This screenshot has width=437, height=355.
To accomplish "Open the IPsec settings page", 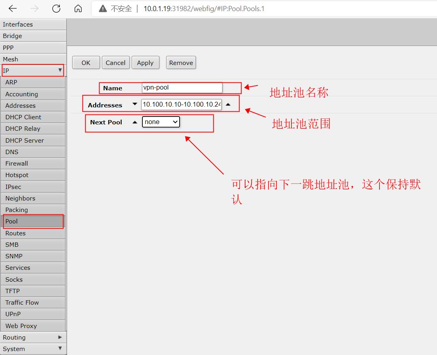I will pos(13,186).
